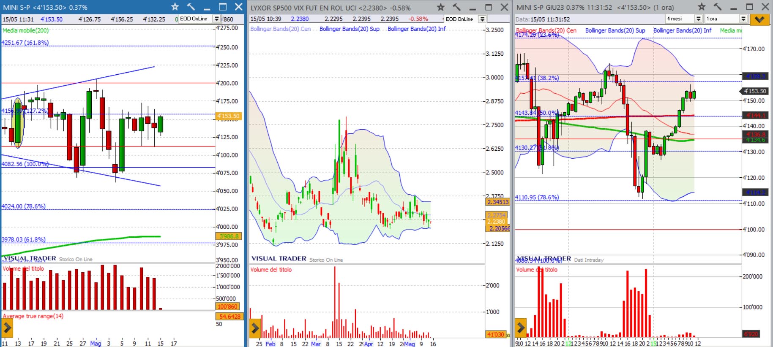
Task: Click the yellow arrow button at bottom of MINI S-P GIU23 chart
Action: [x=521, y=327]
